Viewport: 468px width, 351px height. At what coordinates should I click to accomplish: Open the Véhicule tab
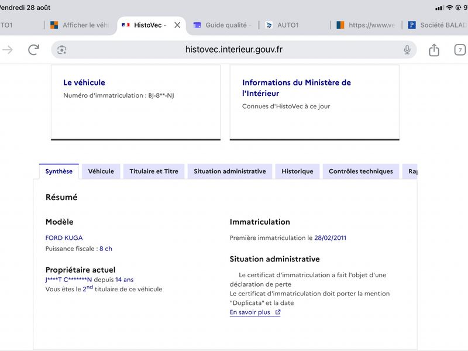click(x=101, y=171)
